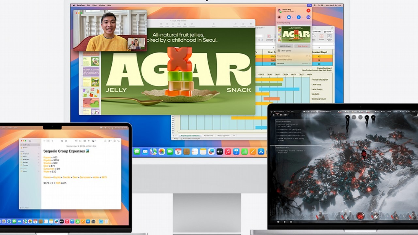
Task: Select the yellow Gantt bar for Finalize rollout plan
Action: pyautogui.click(x=269, y=79)
